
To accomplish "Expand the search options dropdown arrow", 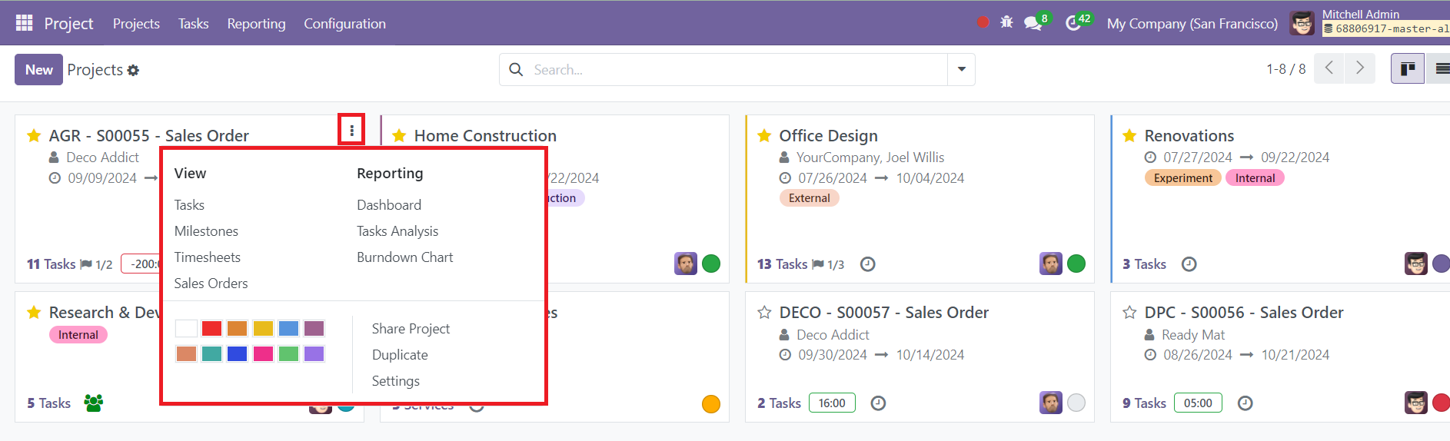I will 961,69.
